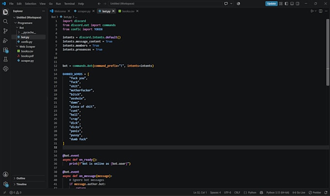Go back with the left arrow
Viewport: 330px width, 196px height.
(99, 3)
